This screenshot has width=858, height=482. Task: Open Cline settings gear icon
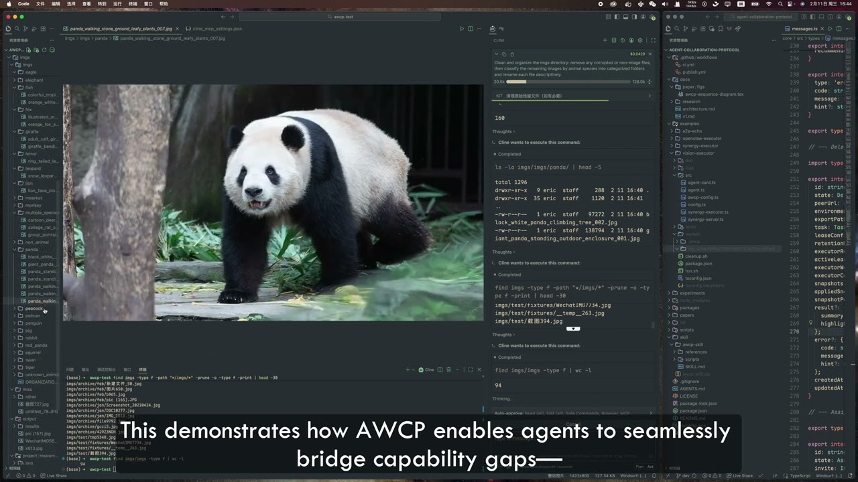(x=640, y=40)
